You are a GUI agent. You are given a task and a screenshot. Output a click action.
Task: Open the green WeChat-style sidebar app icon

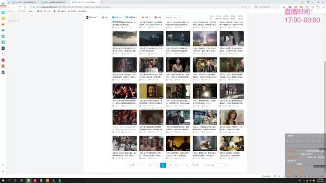point(3,36)
